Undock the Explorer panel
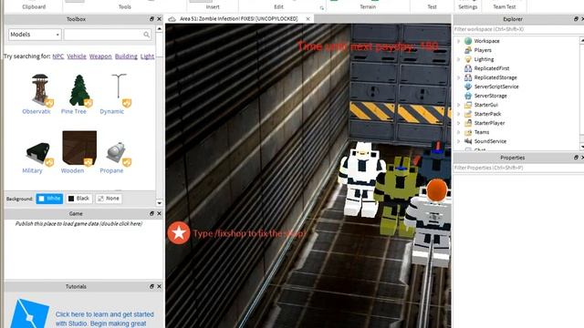The width and height of the screenshot is (584, 328). (x=576, y=19)
